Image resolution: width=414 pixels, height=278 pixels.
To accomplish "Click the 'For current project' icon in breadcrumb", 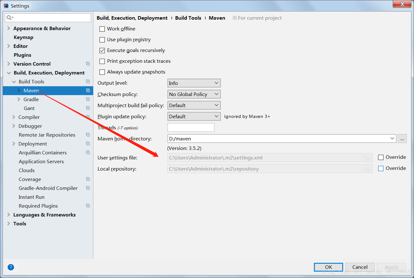I will coord(234,18).
